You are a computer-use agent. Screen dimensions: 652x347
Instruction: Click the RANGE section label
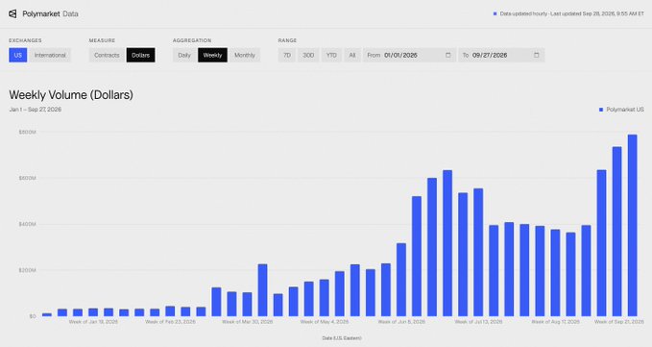287,40
